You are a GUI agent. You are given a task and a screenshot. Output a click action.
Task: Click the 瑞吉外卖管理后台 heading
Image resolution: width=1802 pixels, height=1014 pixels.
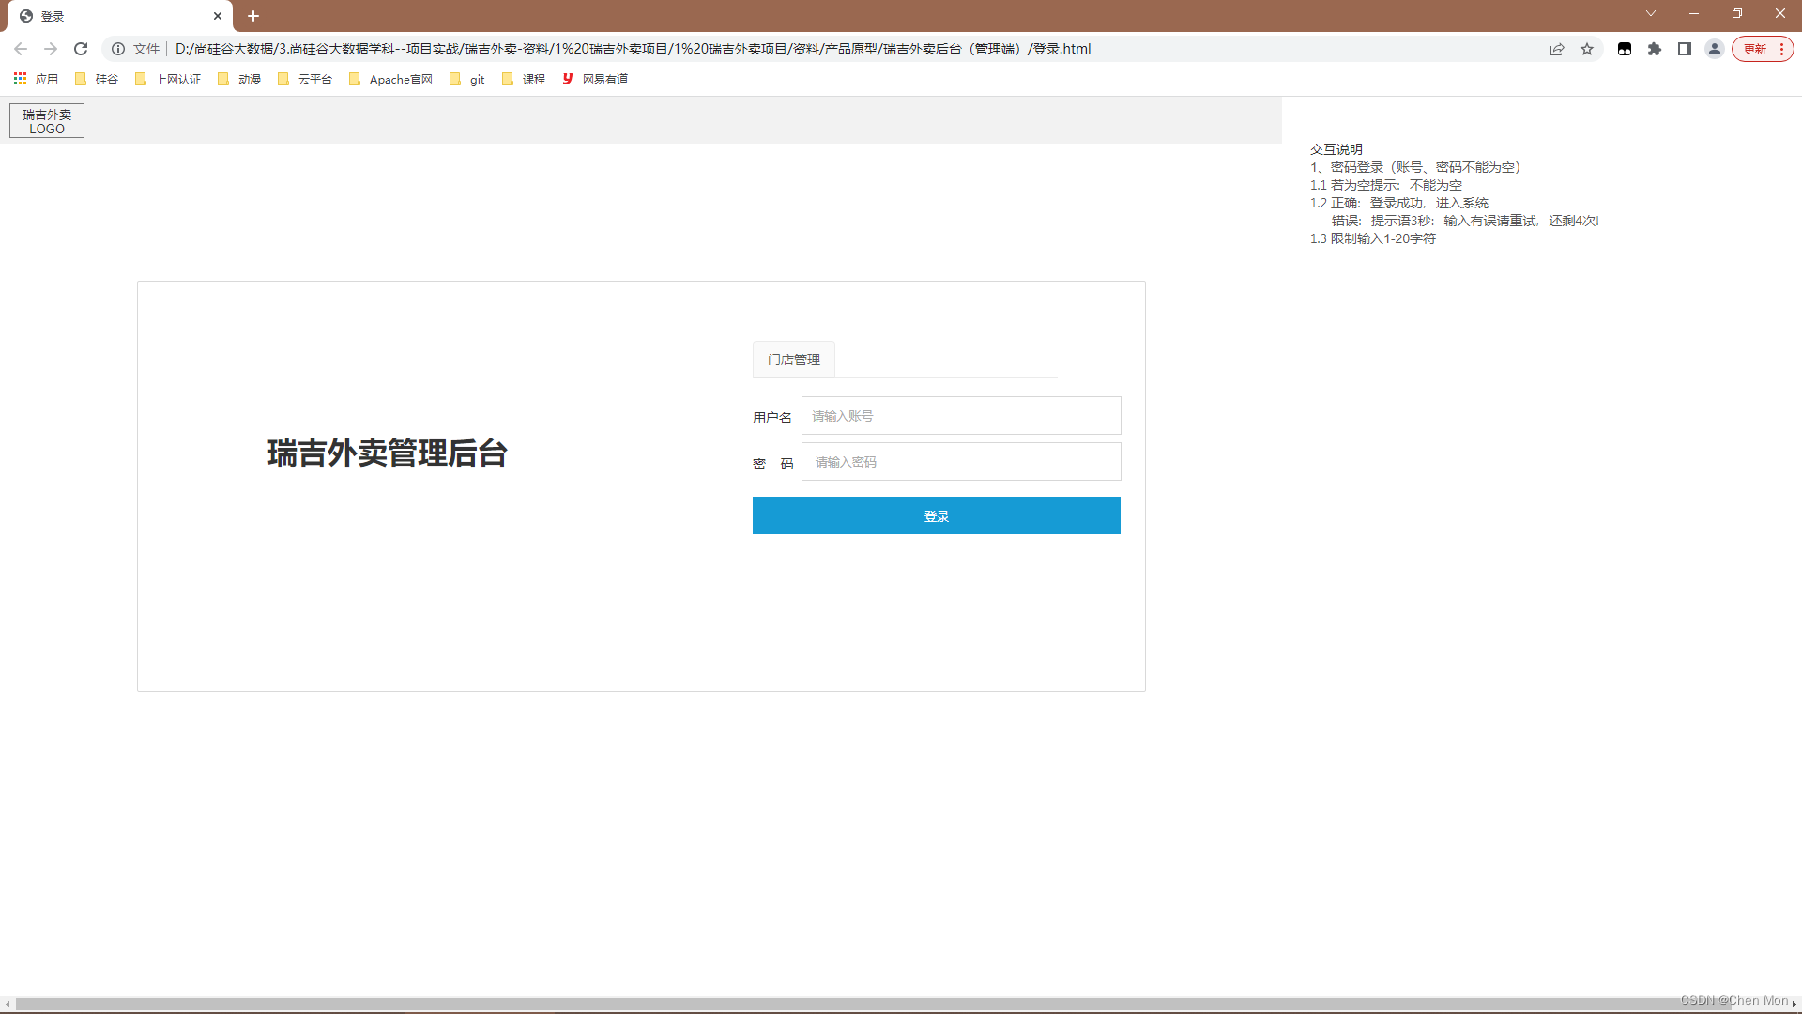pos(388,453)
